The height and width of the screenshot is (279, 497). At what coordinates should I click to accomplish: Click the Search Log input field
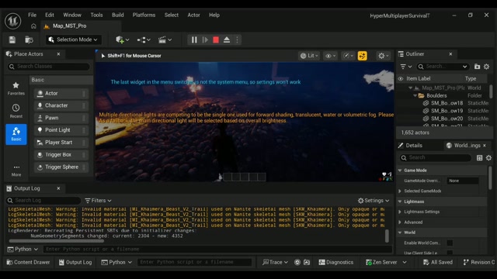tap(43, 200)
